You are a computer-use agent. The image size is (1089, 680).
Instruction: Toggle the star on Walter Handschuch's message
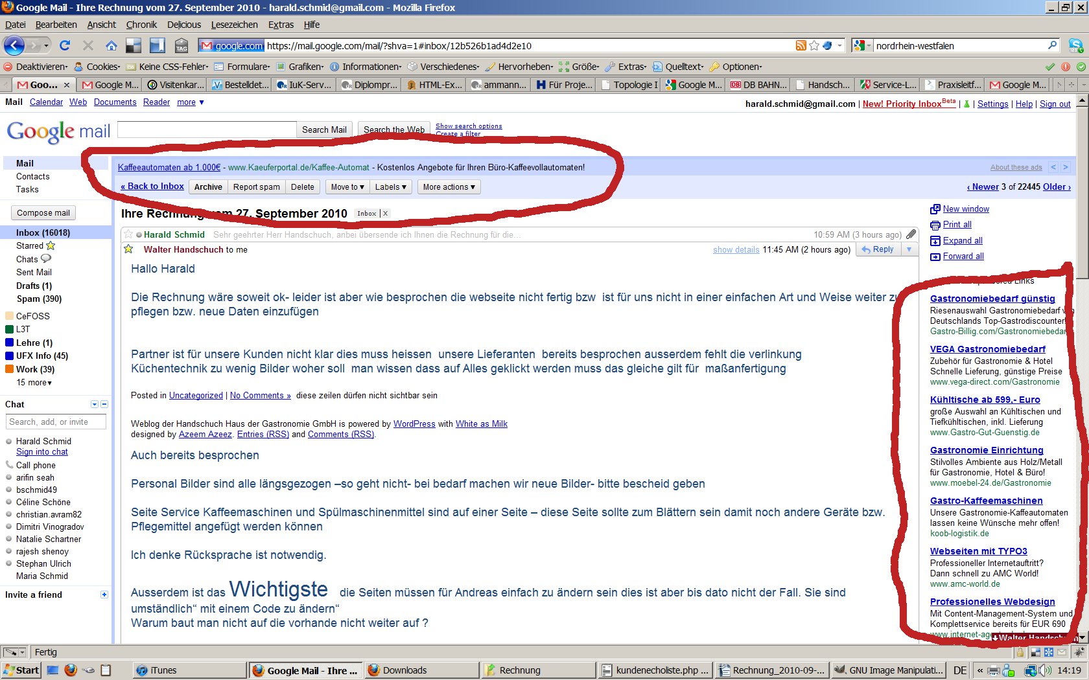pos(128,249)
